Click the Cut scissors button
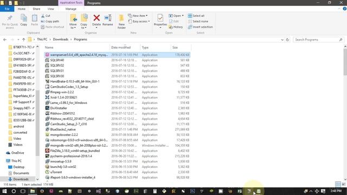The height and width of the screenshot is (195, 347). [x=46, y=16]
